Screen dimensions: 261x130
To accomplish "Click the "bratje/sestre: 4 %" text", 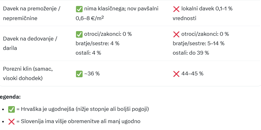I will click(x=97, y=43).
